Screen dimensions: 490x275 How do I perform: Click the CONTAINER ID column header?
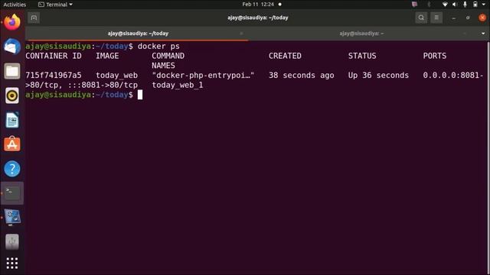[53, 56]
